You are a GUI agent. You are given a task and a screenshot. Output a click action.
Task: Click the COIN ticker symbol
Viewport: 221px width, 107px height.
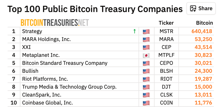pos(167,103)
